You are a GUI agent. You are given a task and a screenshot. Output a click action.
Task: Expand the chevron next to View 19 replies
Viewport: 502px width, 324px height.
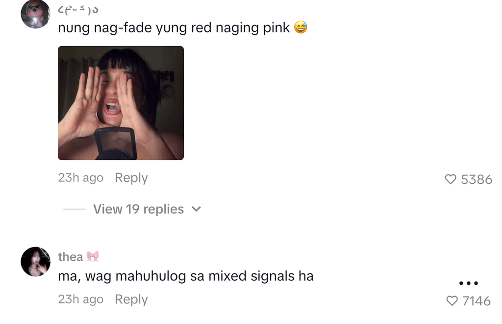click(x=196, y=209)
